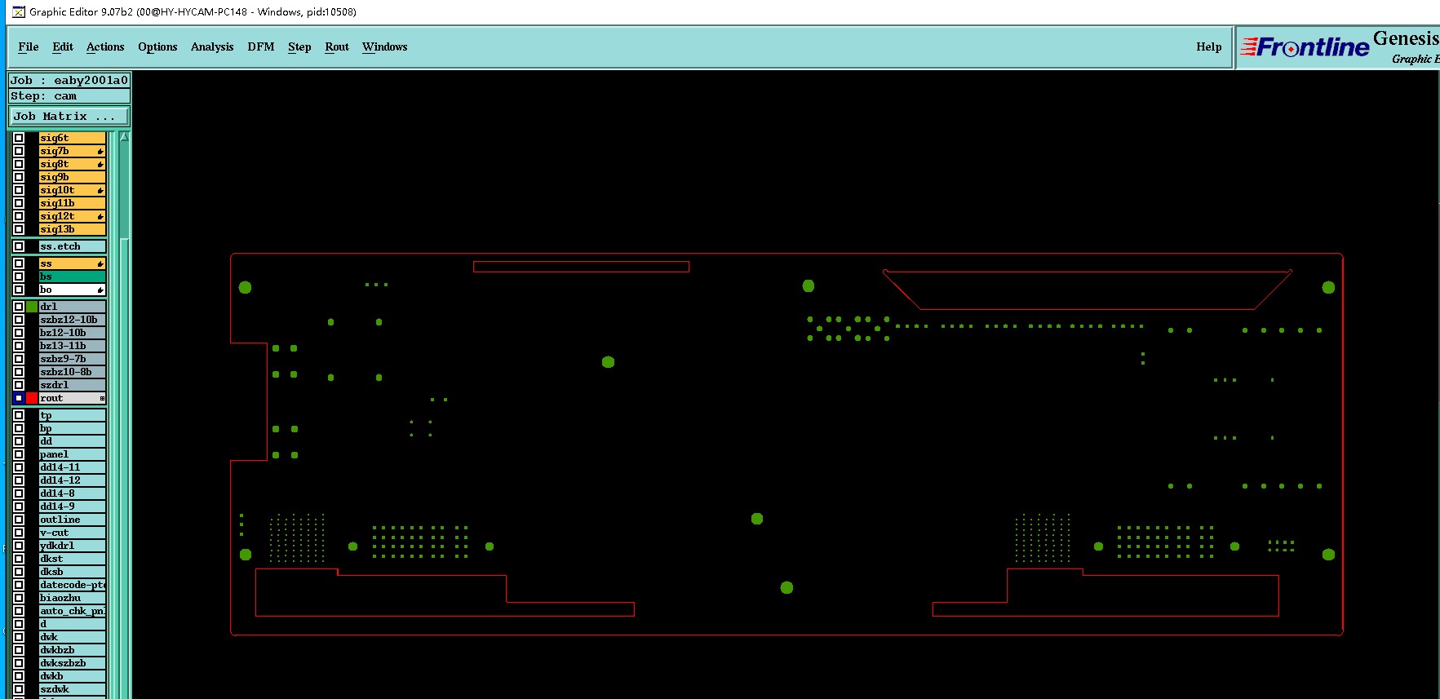Open the Step menu
The image size is (1440, 699).
point(299,47)
